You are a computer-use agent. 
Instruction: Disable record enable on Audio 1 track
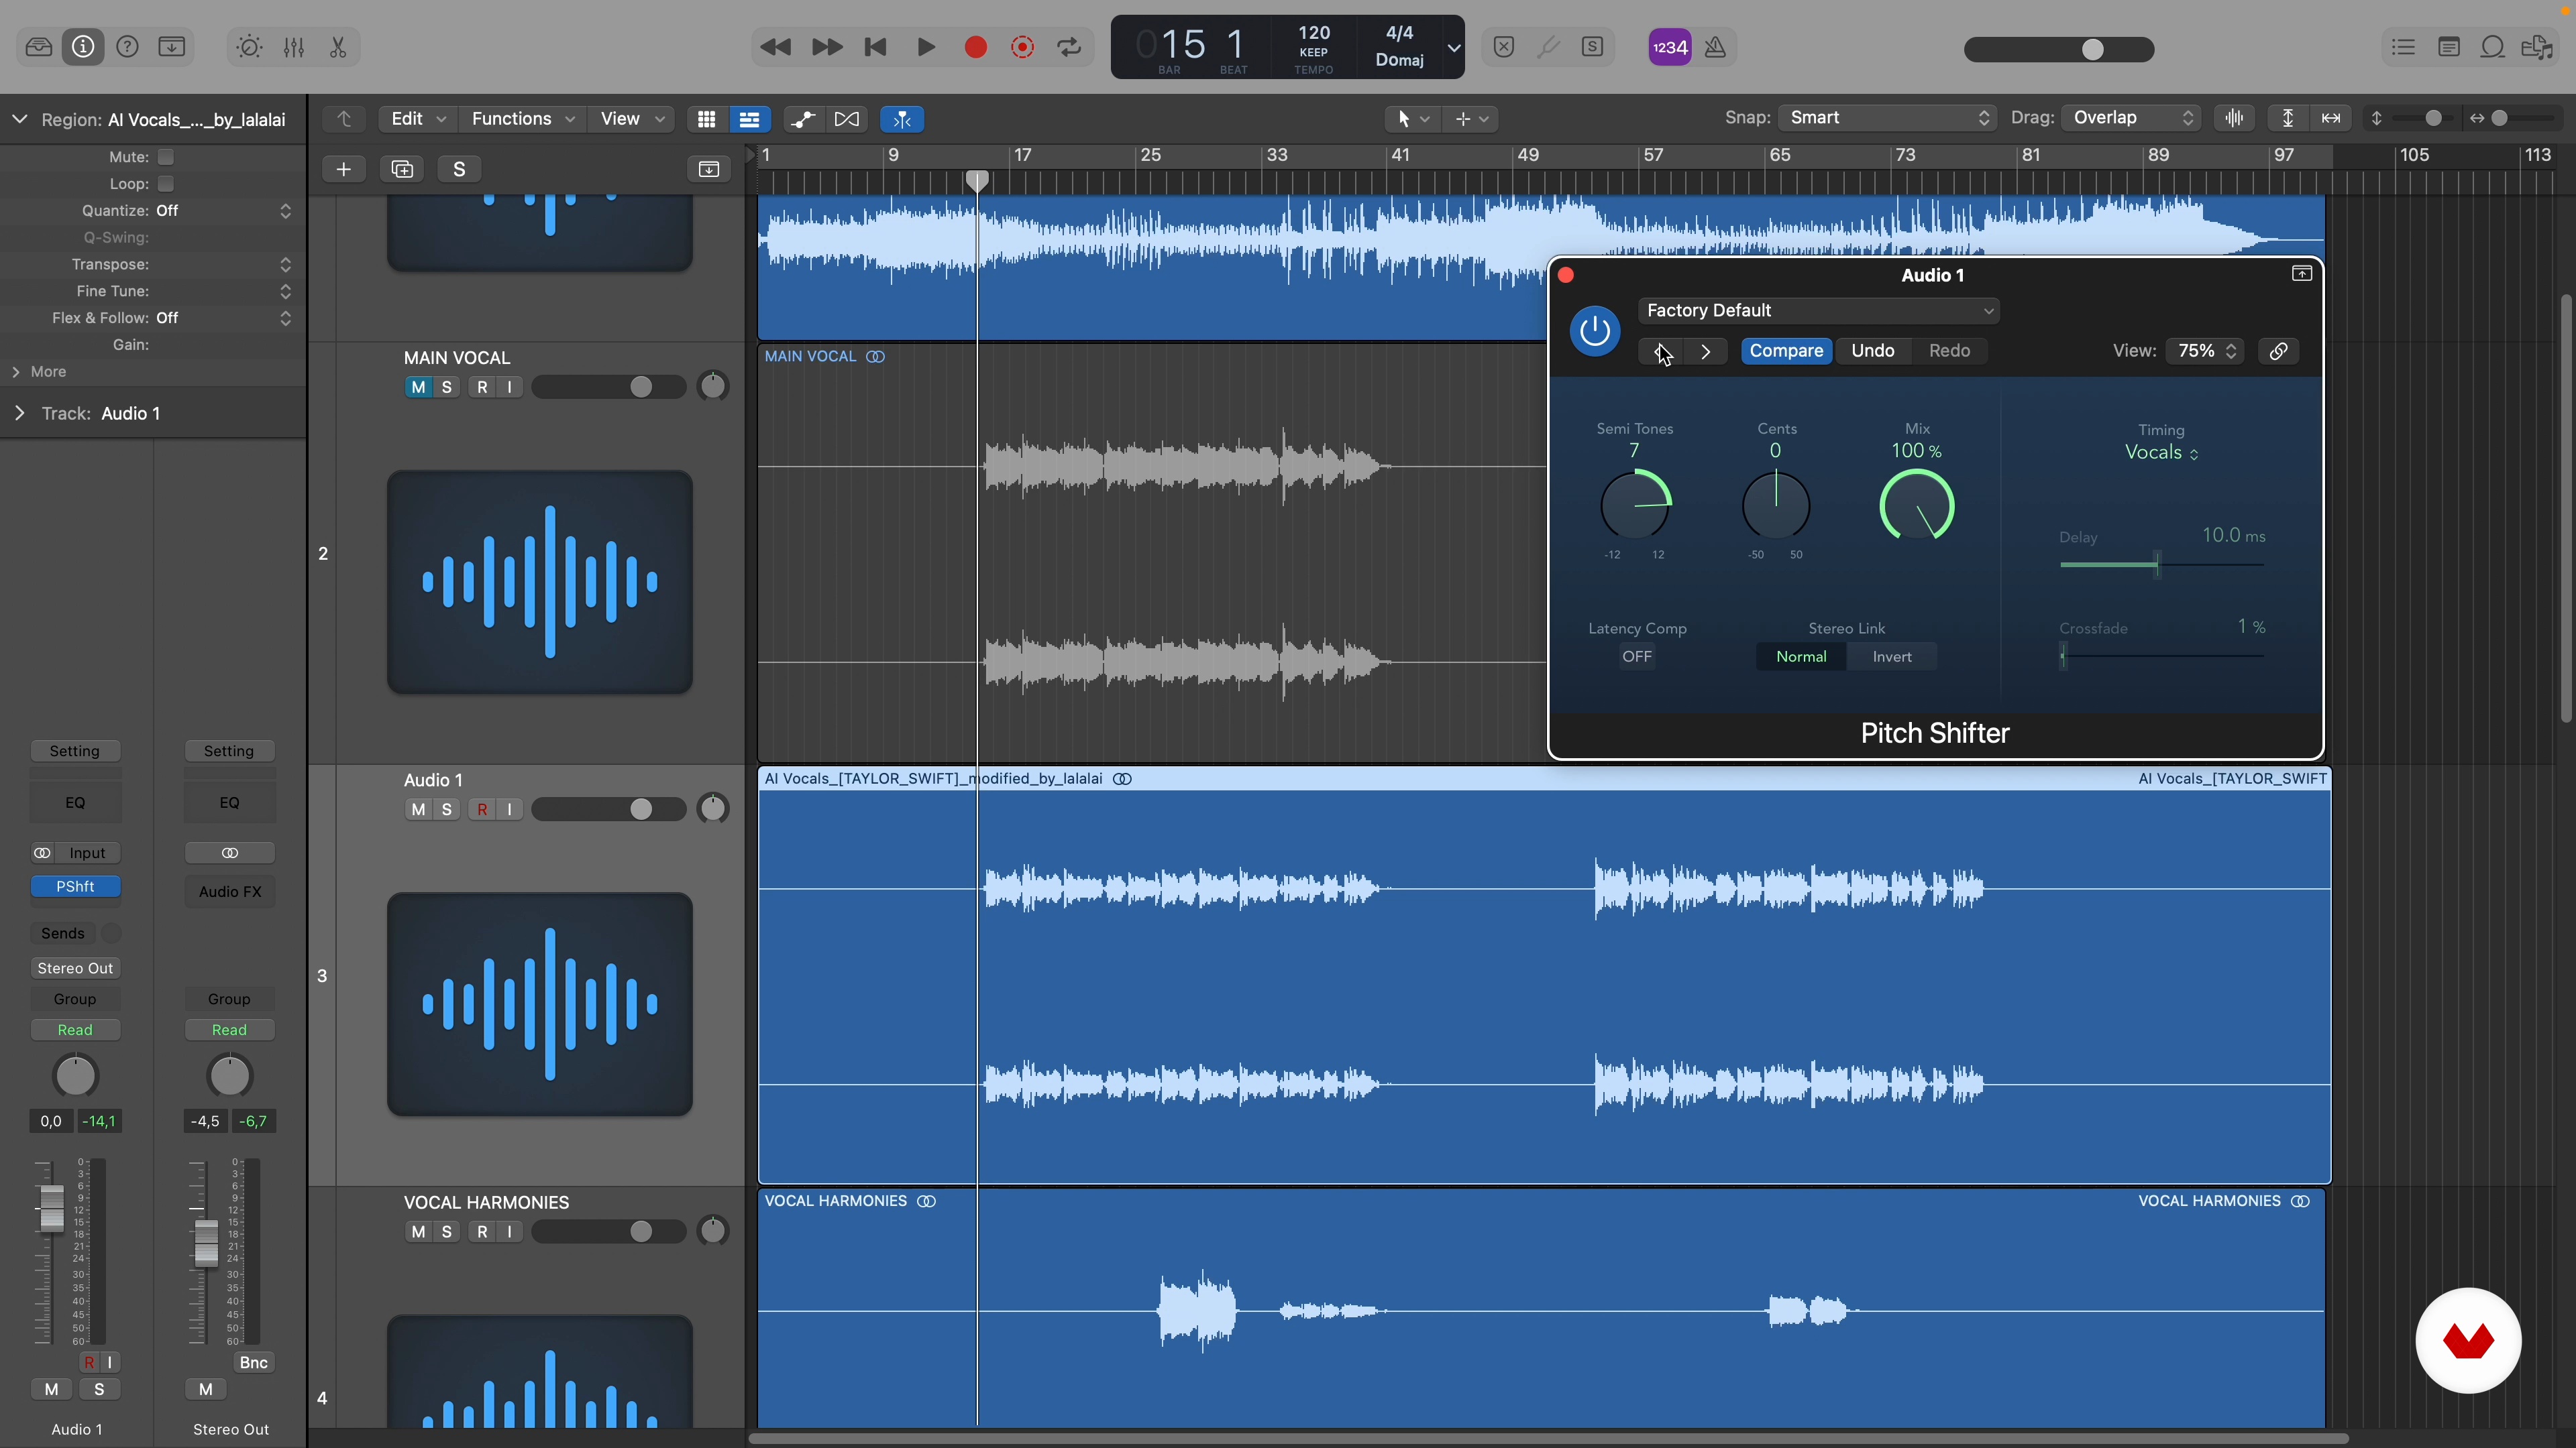point(482,809)
